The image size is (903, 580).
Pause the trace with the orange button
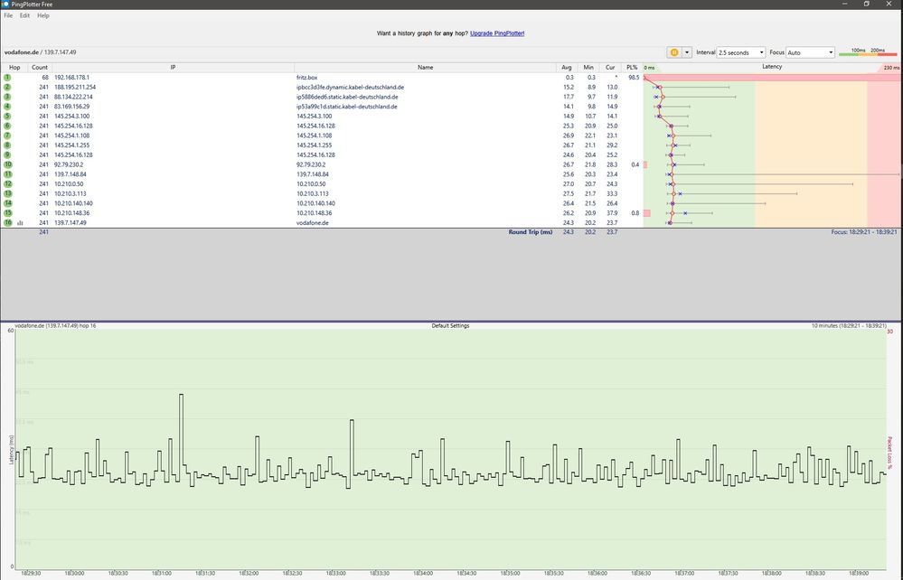click(673, 52)
